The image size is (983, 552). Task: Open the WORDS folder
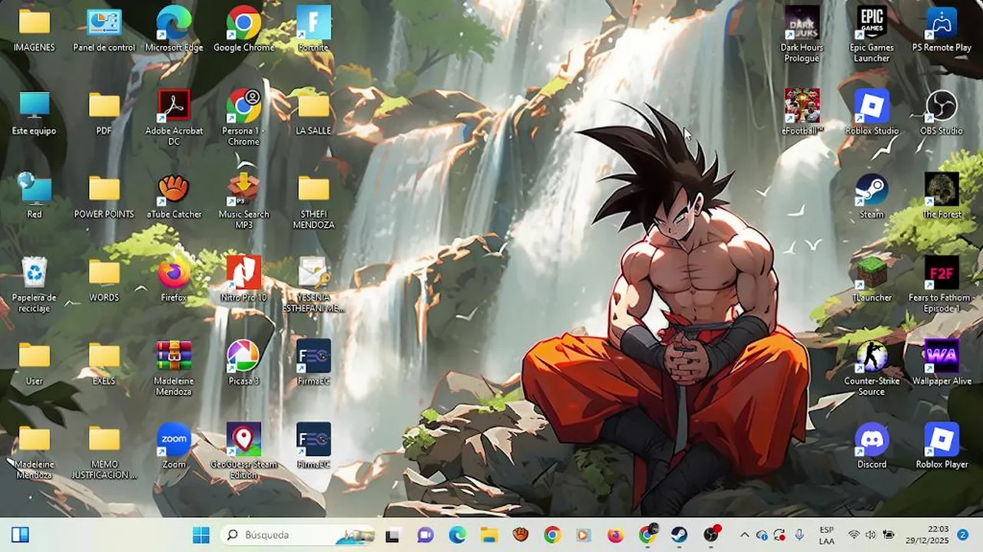104,280
